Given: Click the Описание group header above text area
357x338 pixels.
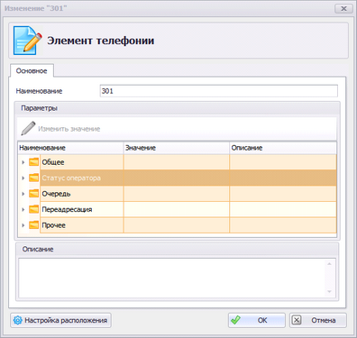Looking at the screenshot, I should pyautogui.click(x=178, y=250).
